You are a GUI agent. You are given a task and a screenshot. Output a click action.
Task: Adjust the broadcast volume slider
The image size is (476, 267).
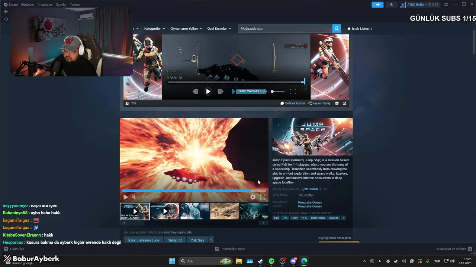click(278, 91)
